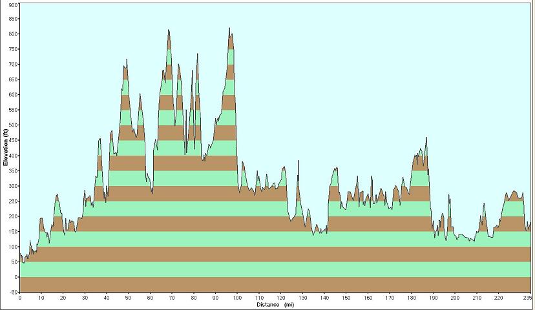Select the 900 label on the elevation axis
535x310 pixels.
[x=13, y=4]
